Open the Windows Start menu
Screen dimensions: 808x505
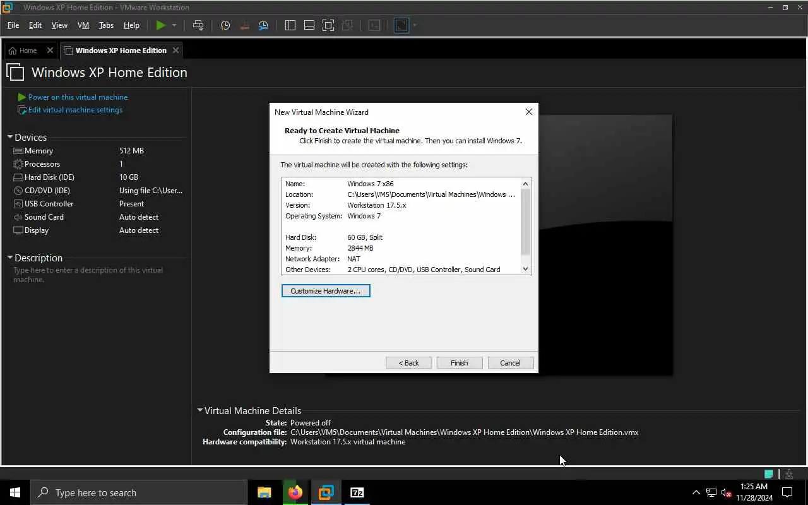tap(15, 492)
